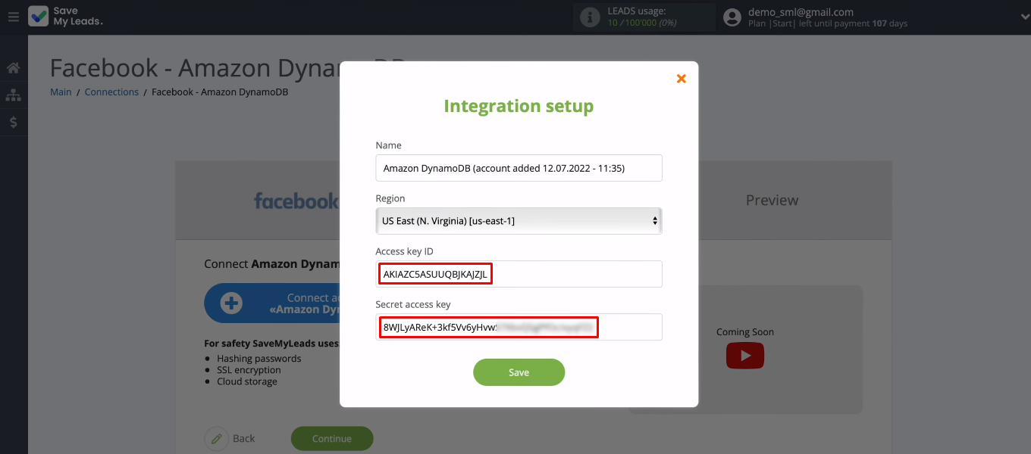This screenshot has width=1031, height=454.
Task: Open the hamburger menu icon
Action: click(x=13, y=17)
